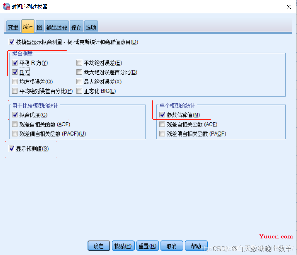The width and height of the screenshot is (297, 255).
Task: Enable 平均绝对误差(E) checkbox
Action: pos(79,63)
